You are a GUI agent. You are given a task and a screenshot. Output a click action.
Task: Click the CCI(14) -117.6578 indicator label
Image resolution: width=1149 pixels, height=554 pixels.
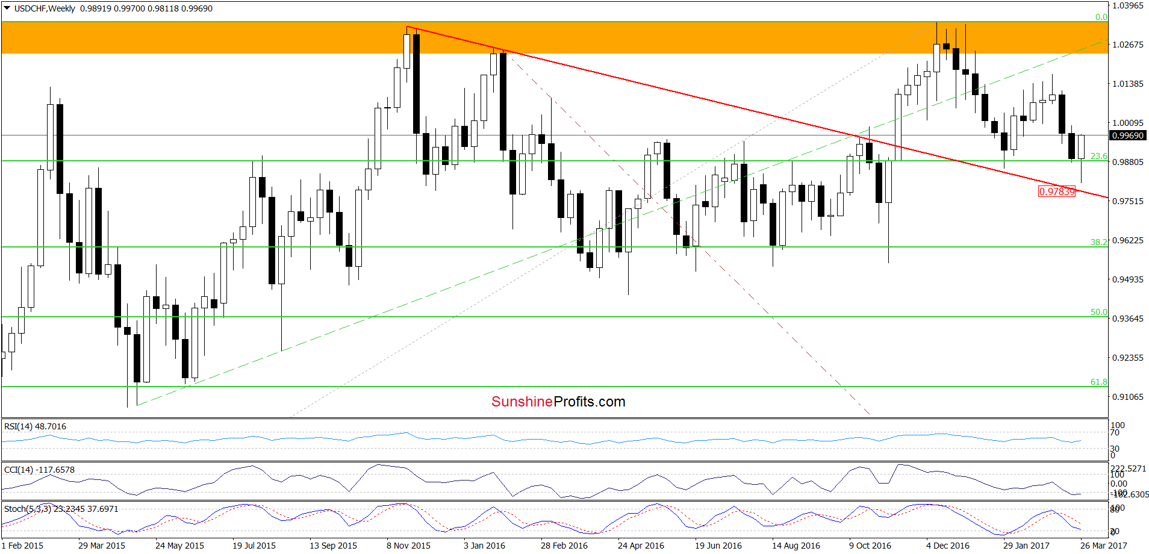click(39, 470)
